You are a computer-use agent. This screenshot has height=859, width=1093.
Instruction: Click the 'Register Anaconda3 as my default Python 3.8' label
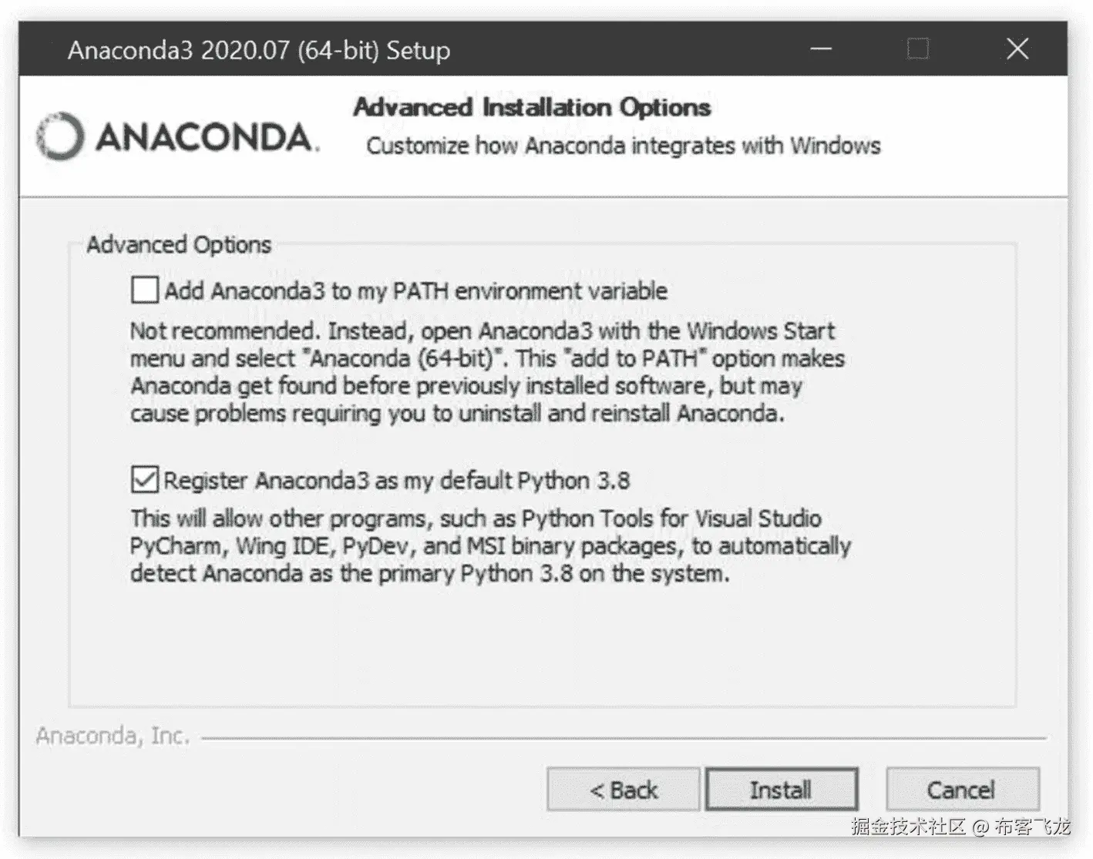pyautogui.click(x=397, y=481)
